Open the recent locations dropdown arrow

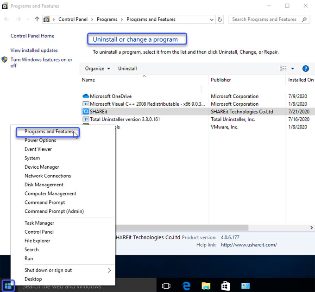28,19
